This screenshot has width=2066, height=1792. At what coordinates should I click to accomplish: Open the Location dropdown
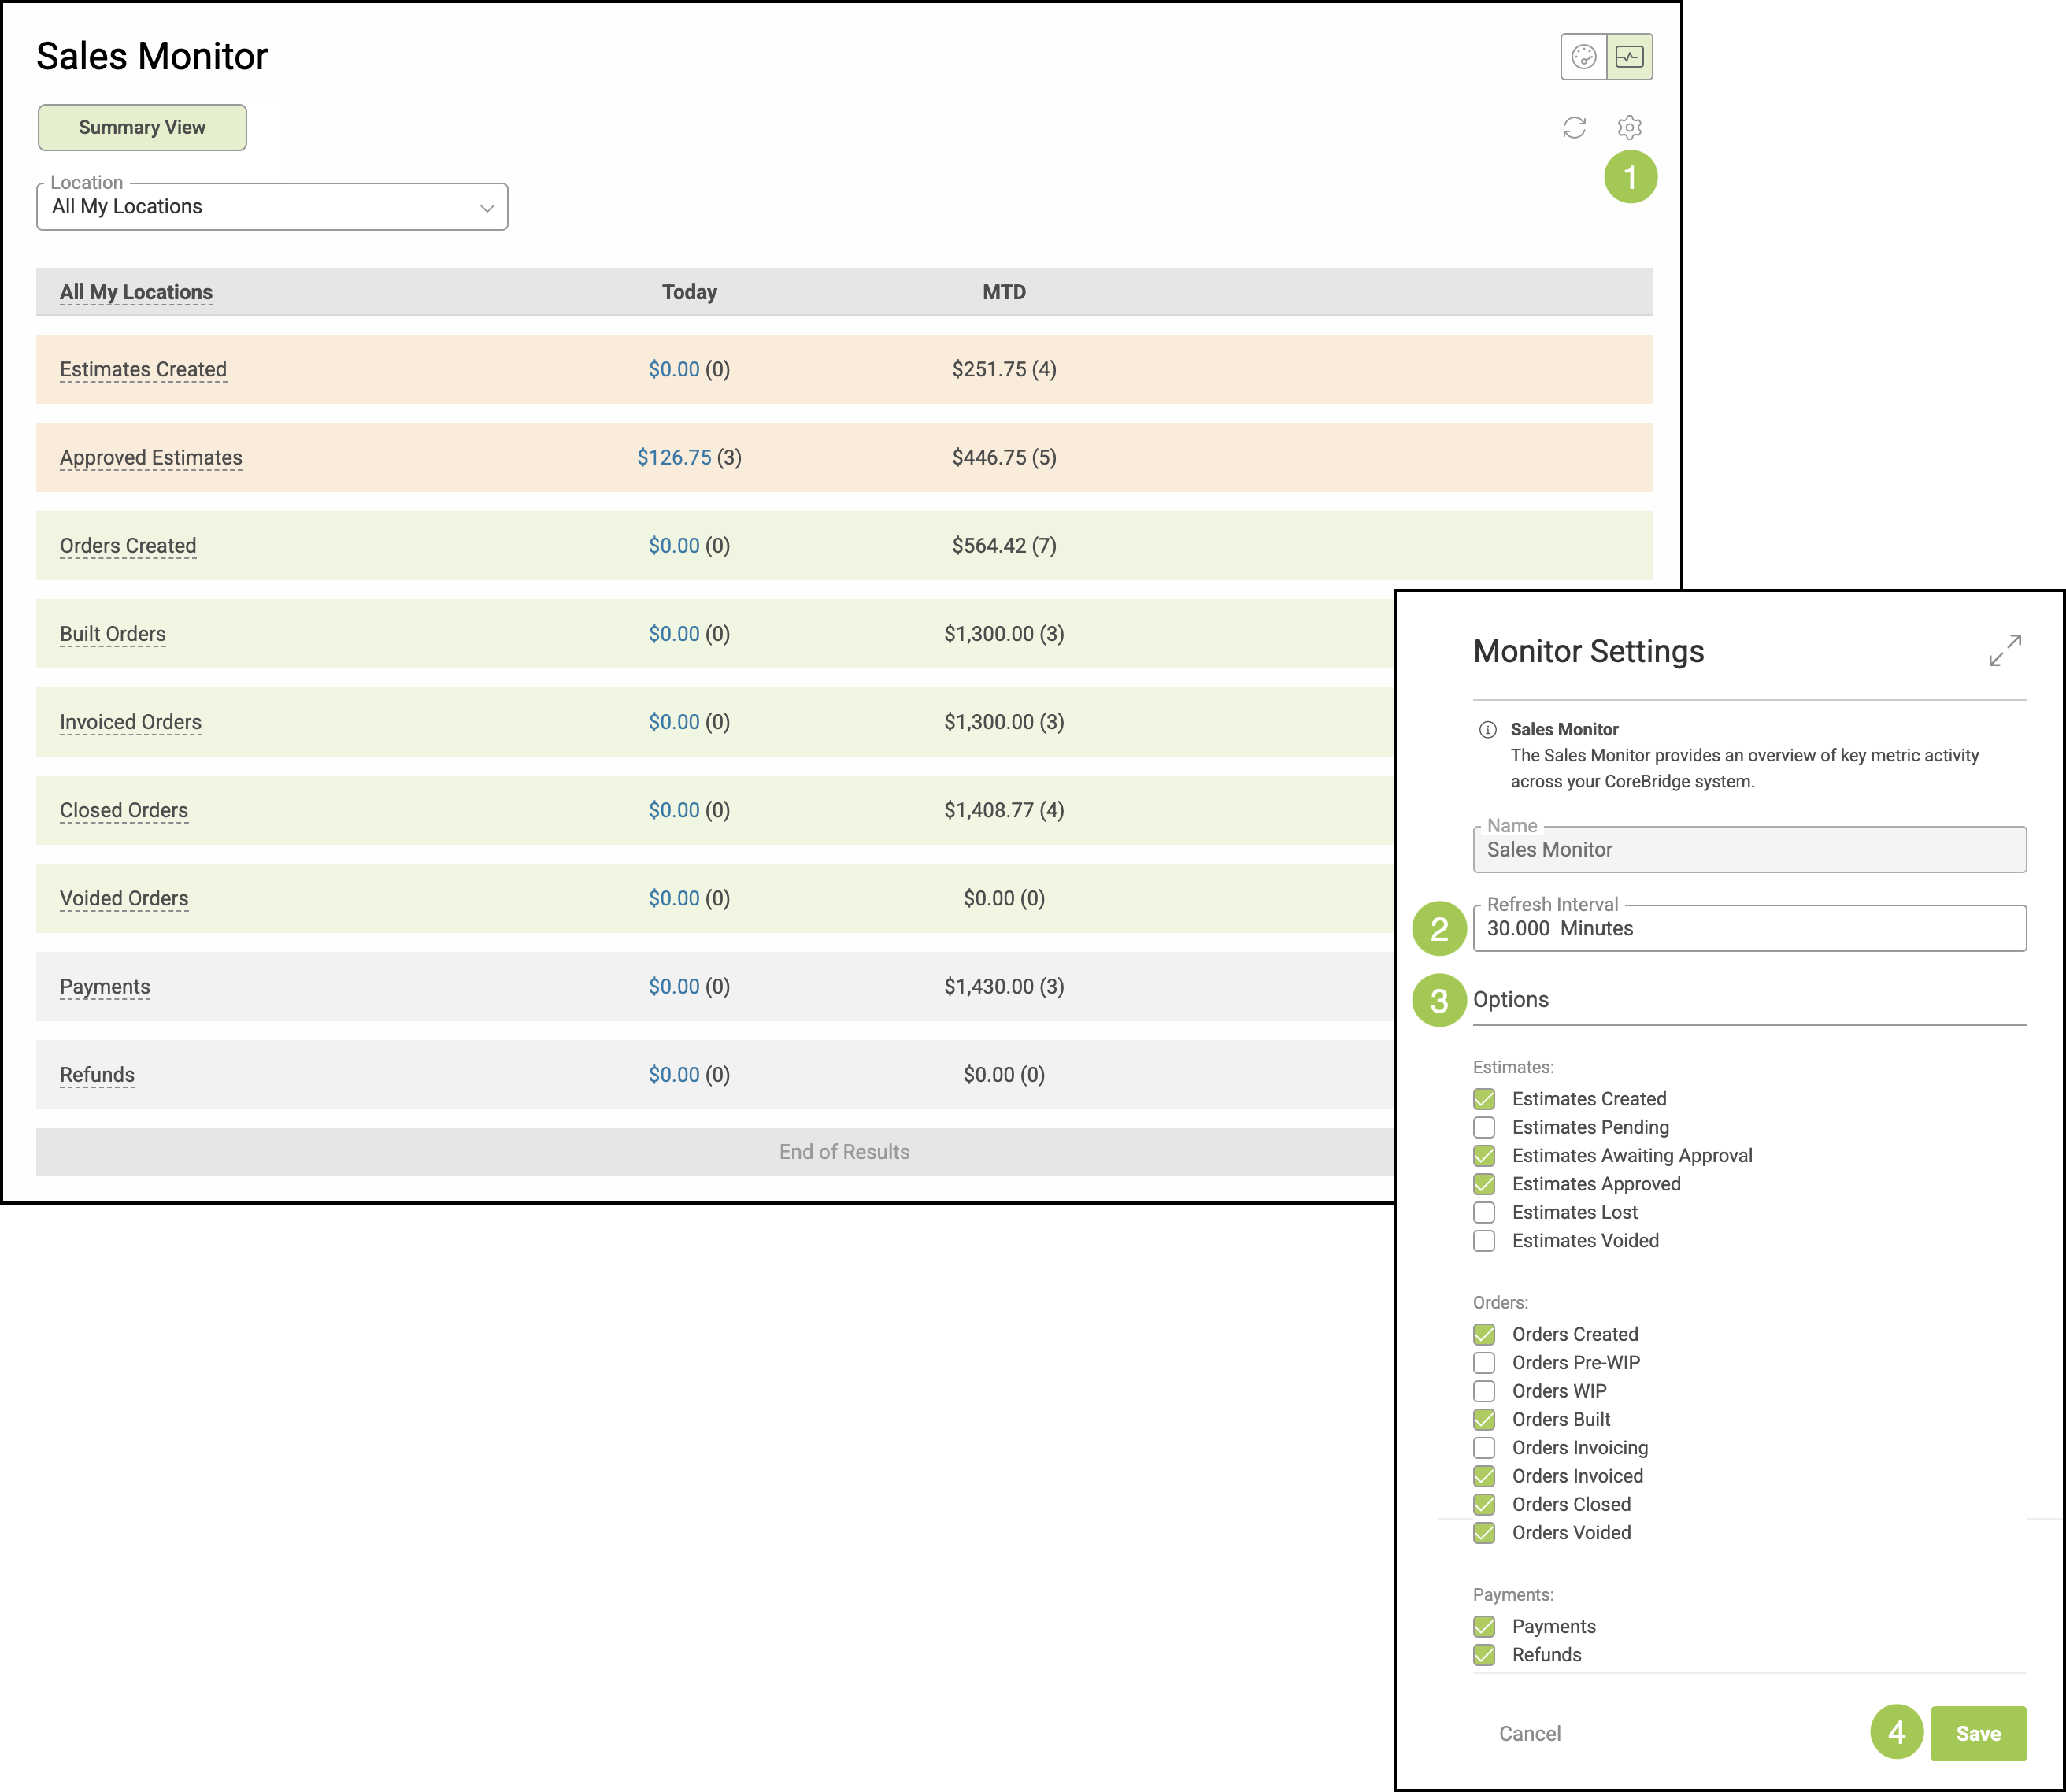coord(272,207)
